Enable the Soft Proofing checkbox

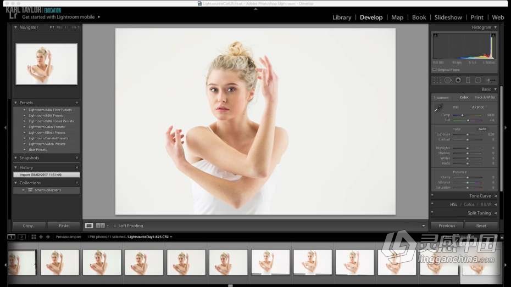tap(115, 226)
